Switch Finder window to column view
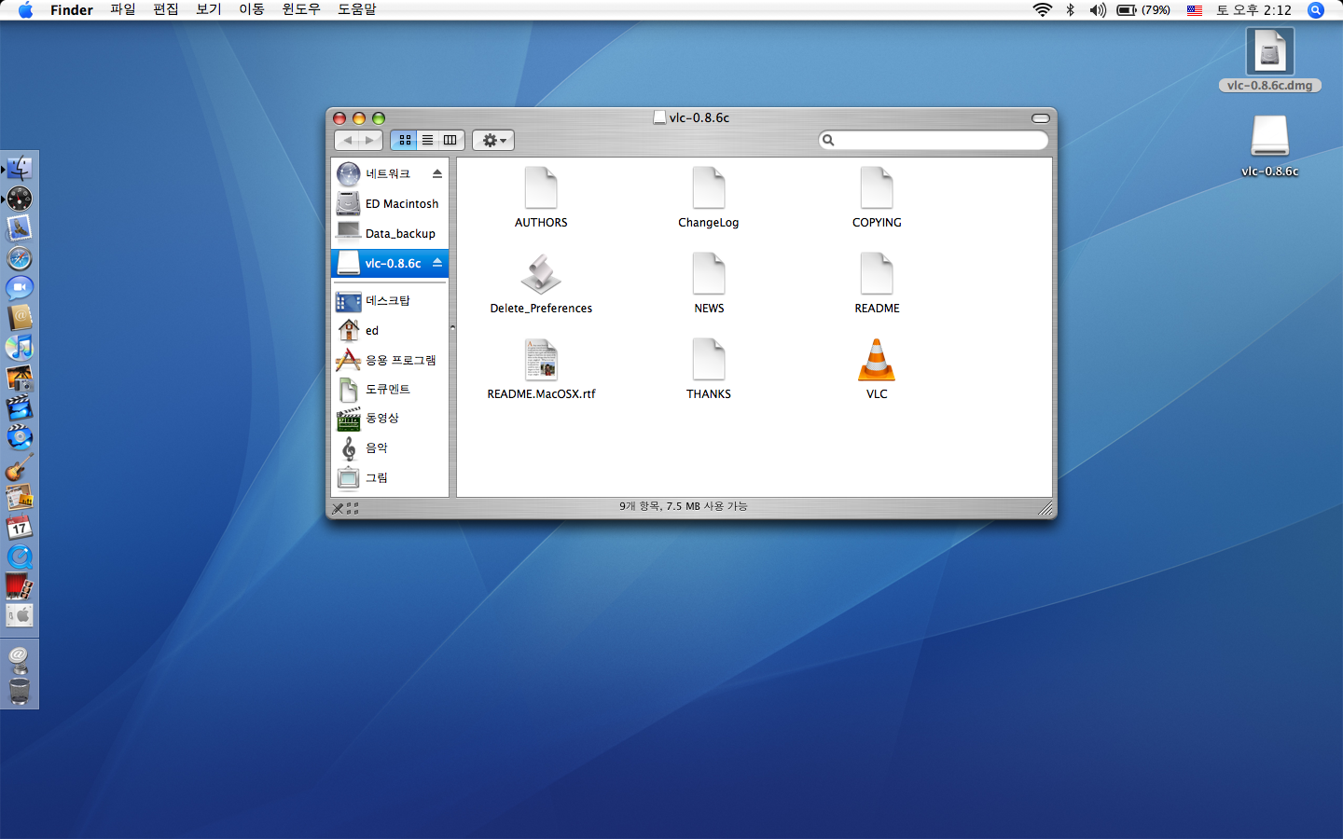 (450, 140)
